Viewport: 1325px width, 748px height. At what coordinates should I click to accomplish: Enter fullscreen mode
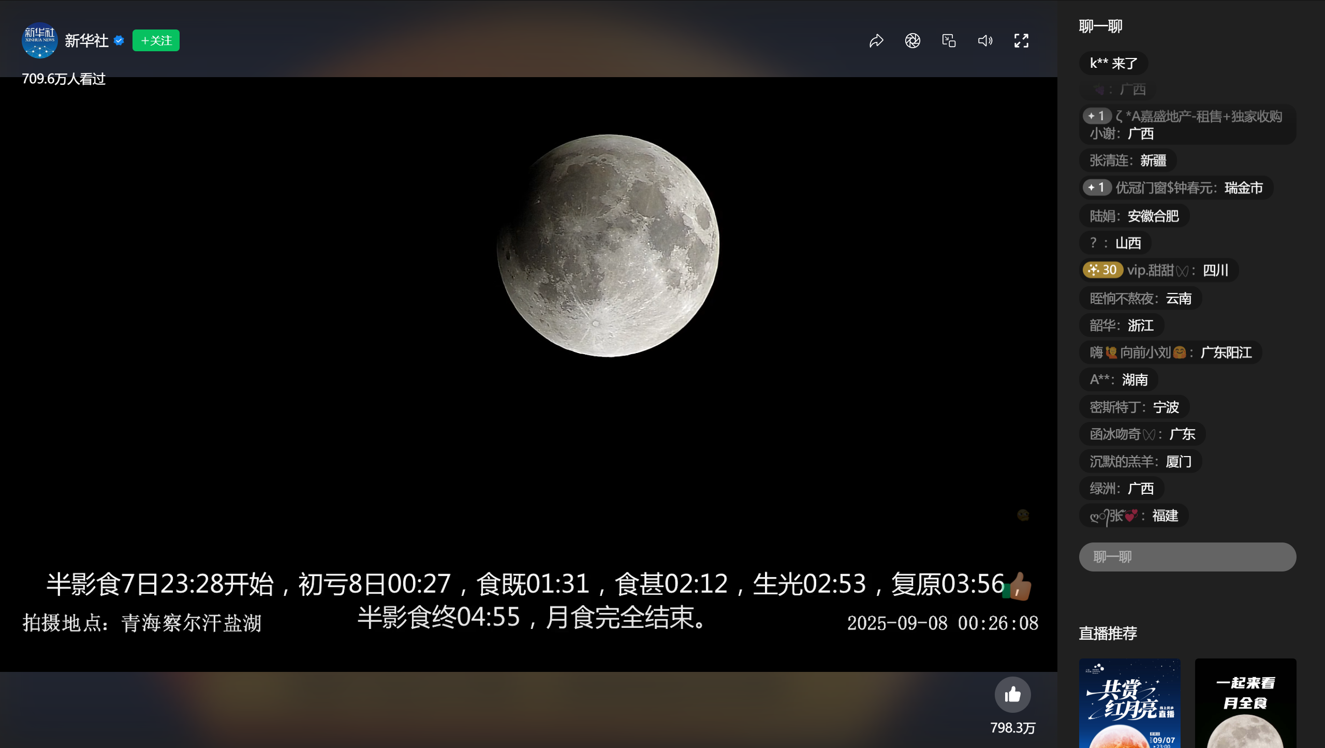[x=1021, y=40]
